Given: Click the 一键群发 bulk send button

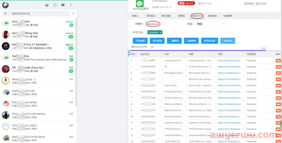Looking at the screenshot, I should 174,41.
